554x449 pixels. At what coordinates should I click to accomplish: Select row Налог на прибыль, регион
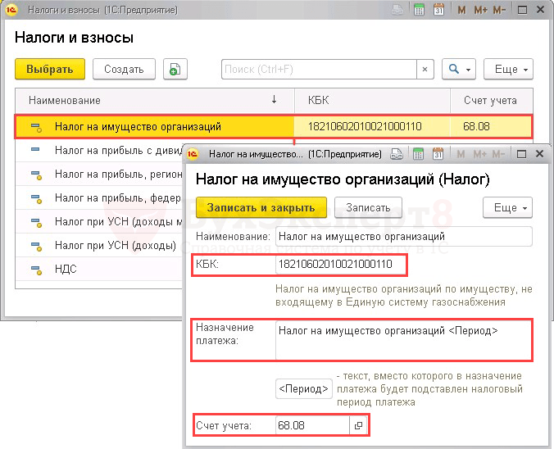99,175
